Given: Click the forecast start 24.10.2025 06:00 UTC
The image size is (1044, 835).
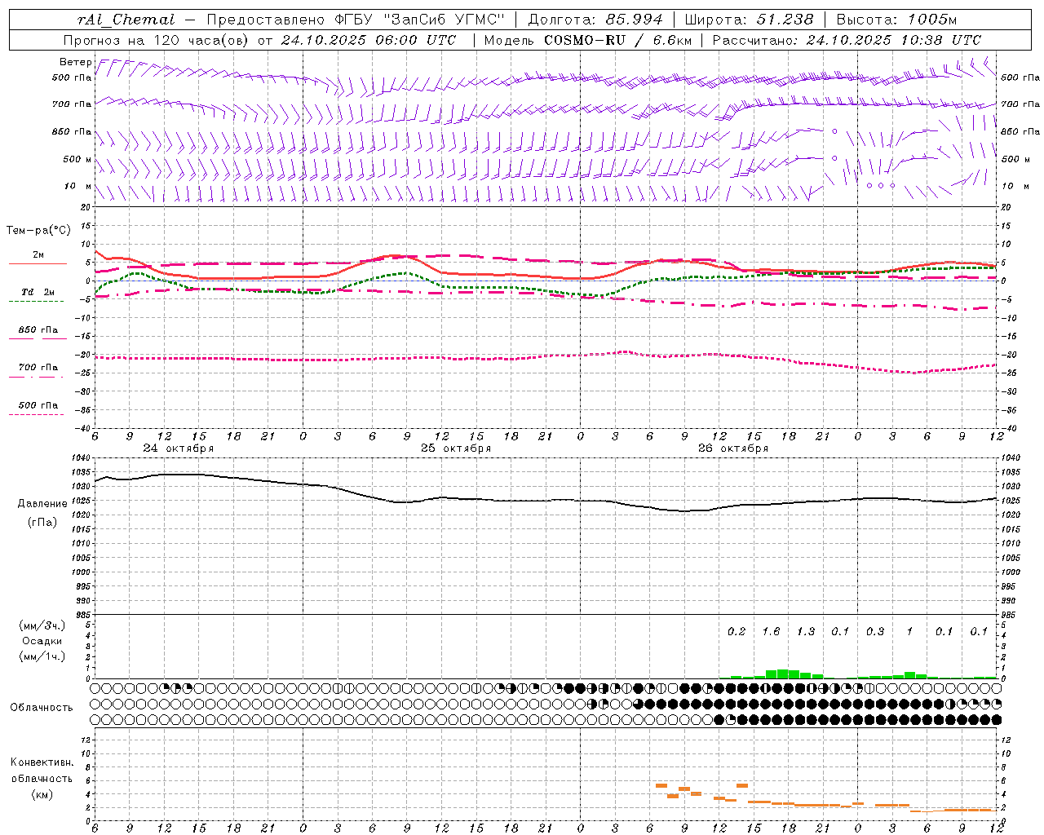Looking at the screenshot, I should (368, 40).
